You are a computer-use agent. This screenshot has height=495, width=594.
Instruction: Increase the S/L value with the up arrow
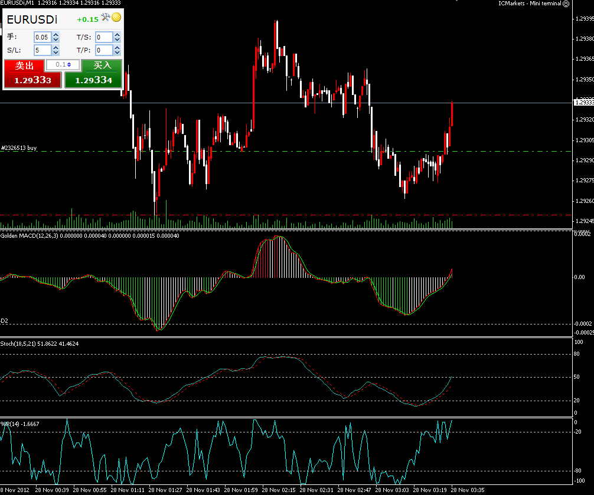point(56,48)
